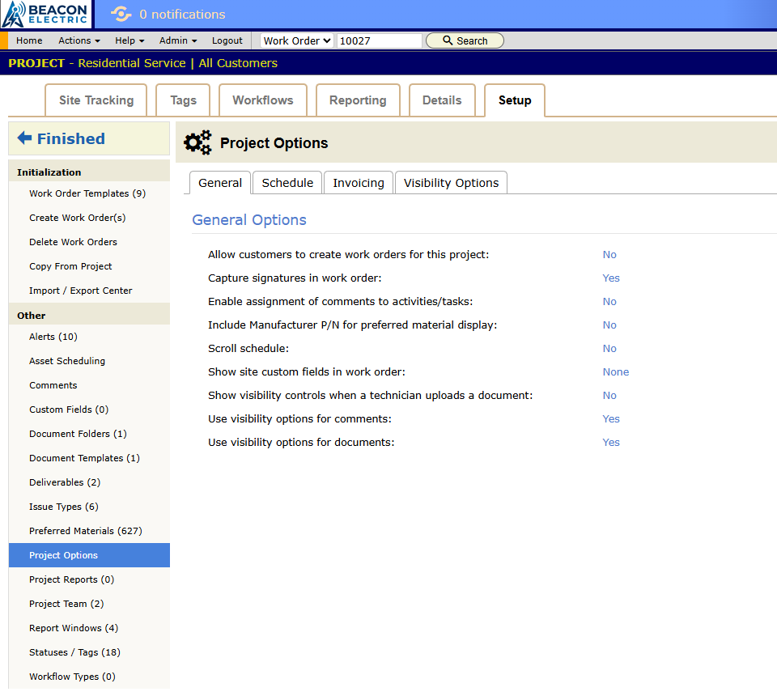Expand the Admin dropdown menu
This screenshot has width=777, height=696.
click(178, 40)
